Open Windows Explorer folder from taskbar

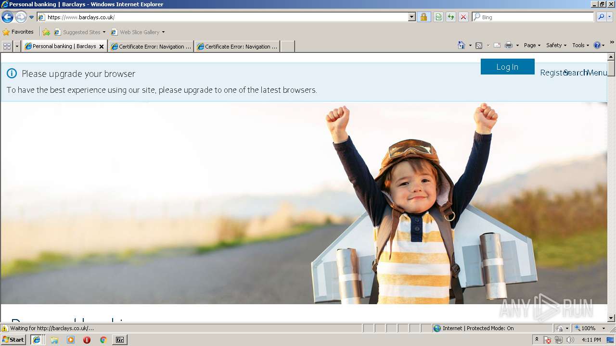click(54, 340)
